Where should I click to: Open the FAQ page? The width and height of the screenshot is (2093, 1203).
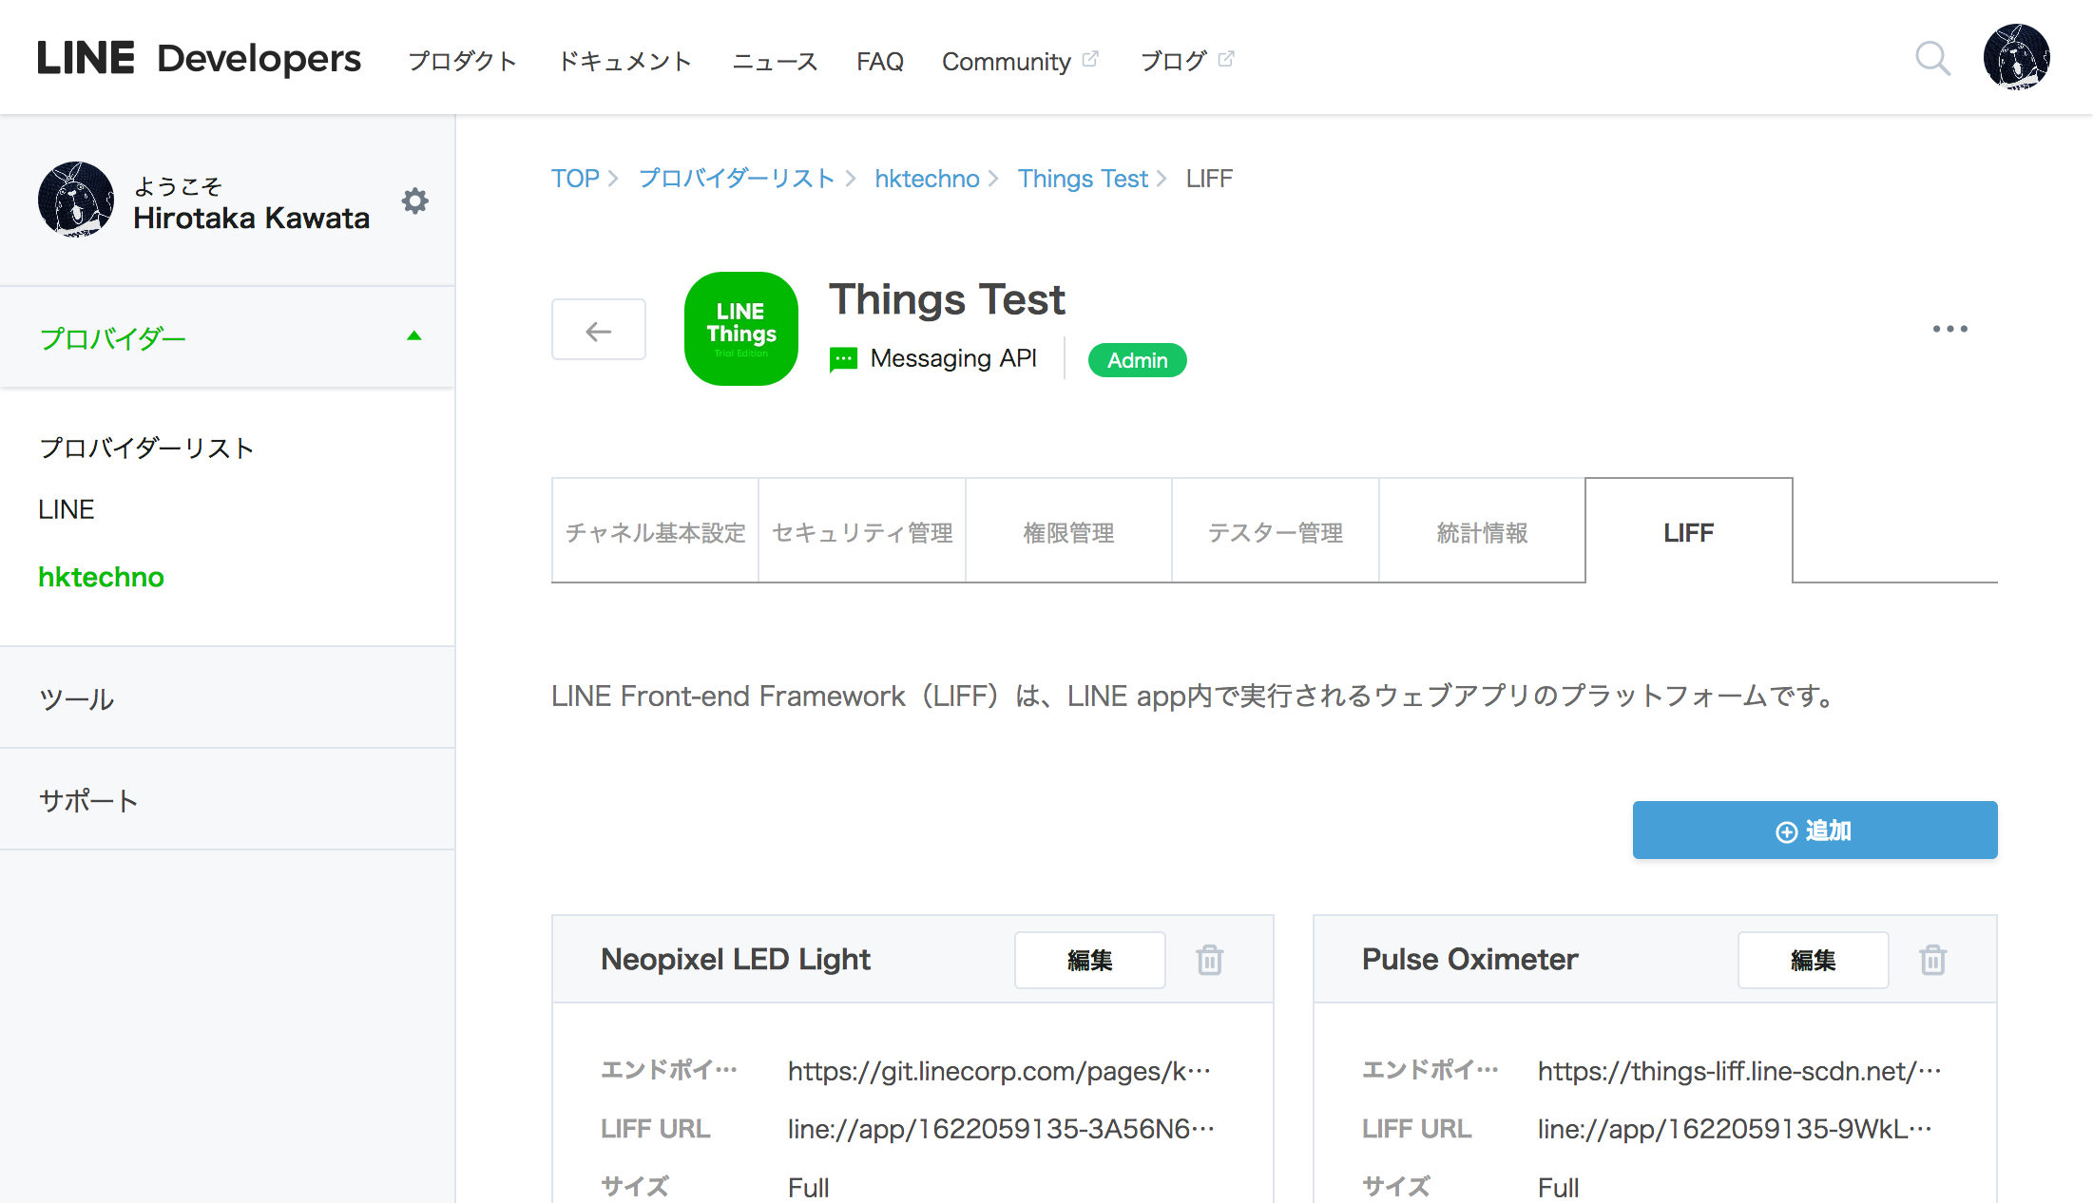(880, 61)
